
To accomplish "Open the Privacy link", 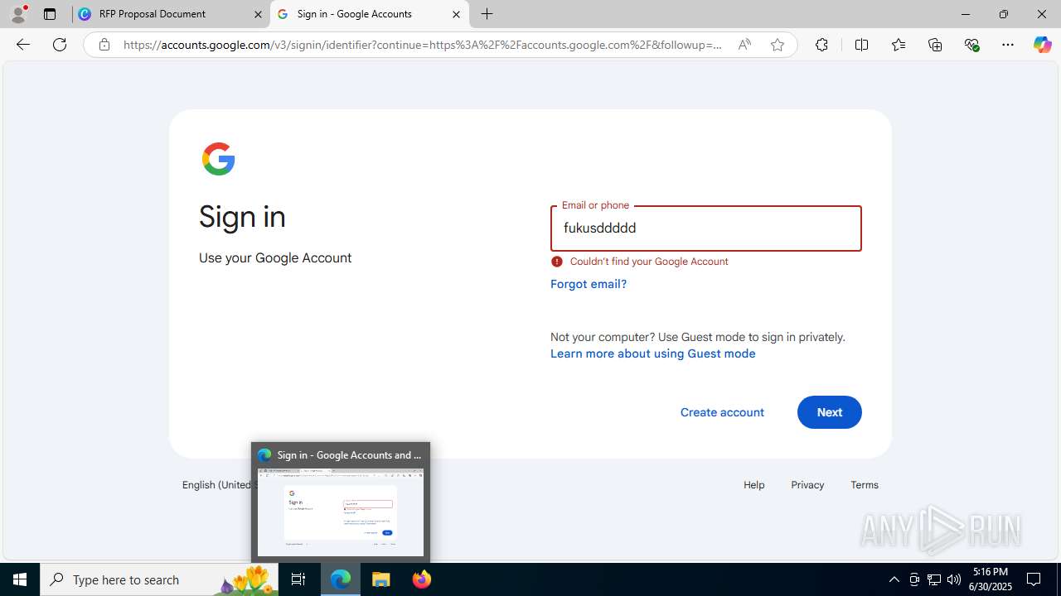I will click(807, 485).
